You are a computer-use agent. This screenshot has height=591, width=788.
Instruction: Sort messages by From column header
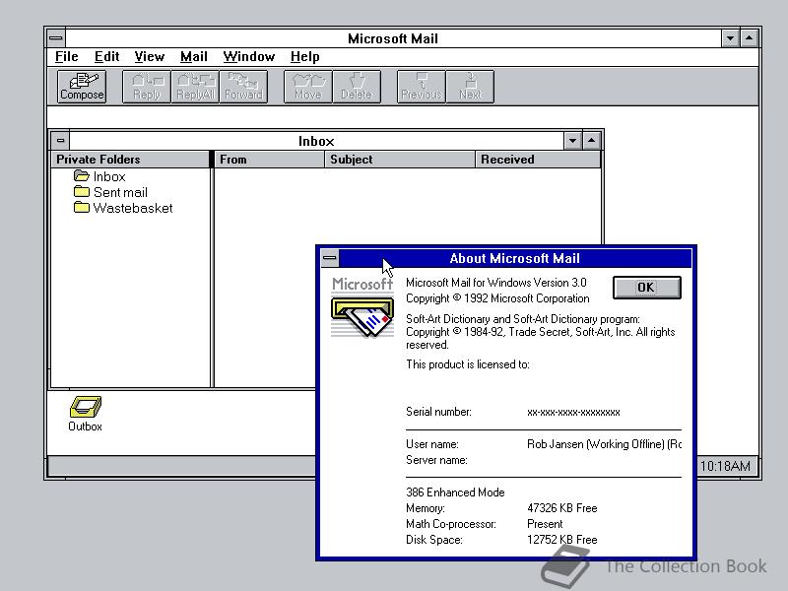pyautogui.click(x=269, y=160)
